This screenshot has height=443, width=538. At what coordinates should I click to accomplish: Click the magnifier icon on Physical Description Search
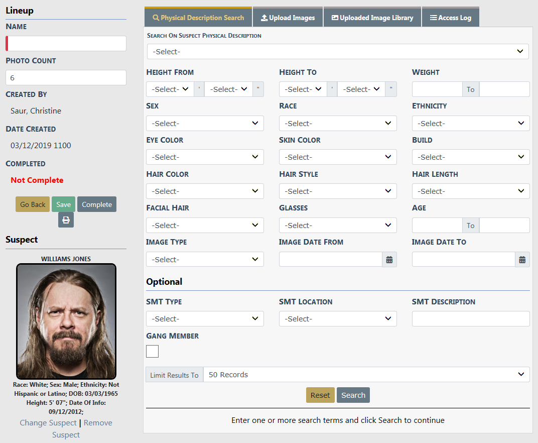156,18
